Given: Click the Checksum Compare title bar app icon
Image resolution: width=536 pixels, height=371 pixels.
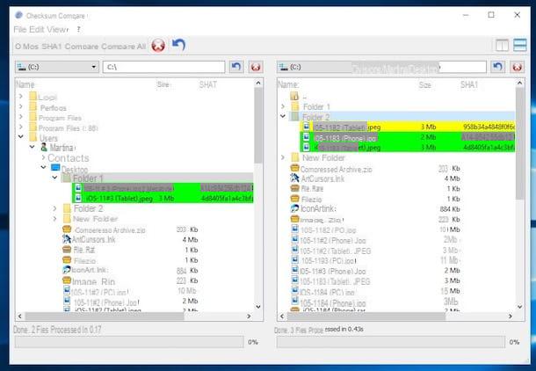Looking at the screenshot, I should coord(18,15).
